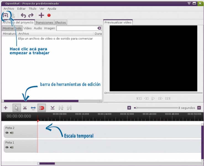Open the Editar menu
The image size is (204, 166).
click(x=21, y=9)
